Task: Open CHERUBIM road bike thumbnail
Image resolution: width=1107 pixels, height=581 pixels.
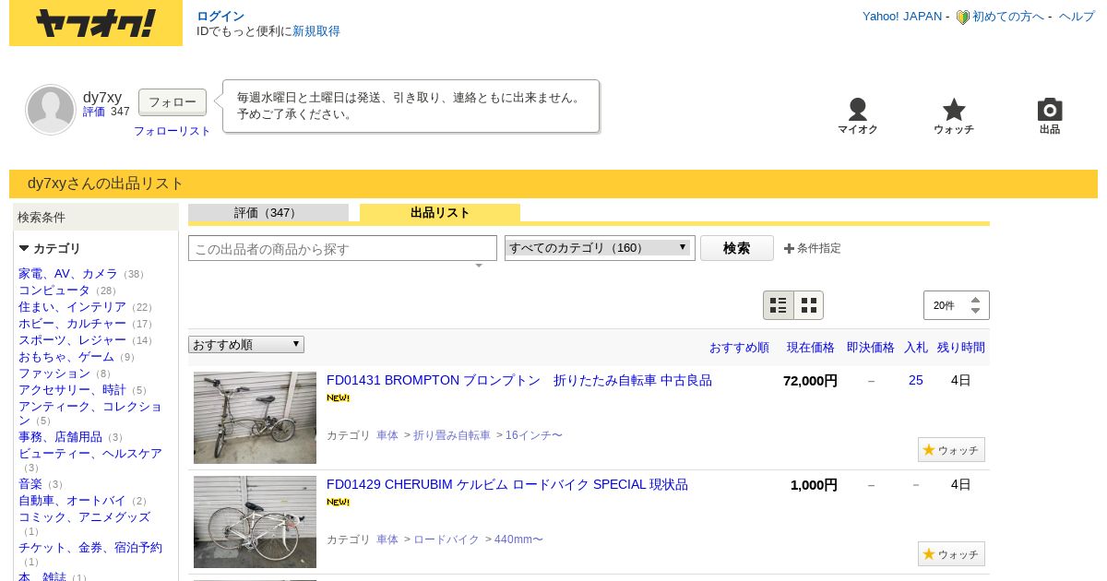Action: pyautogui.click(x=255, y=522)
